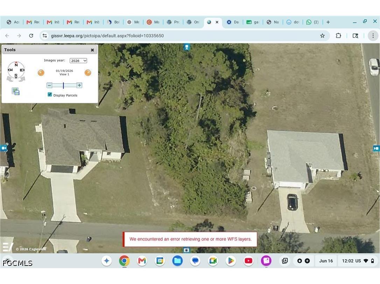Close the Tools panel

(x=92, y=50)
